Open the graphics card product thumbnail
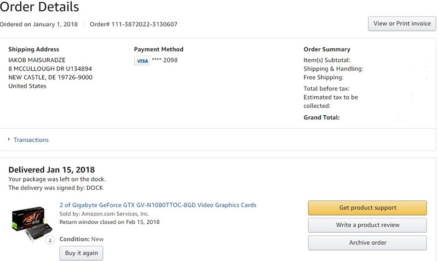This screenshot has width=438, height=261. tap(29, 224)
